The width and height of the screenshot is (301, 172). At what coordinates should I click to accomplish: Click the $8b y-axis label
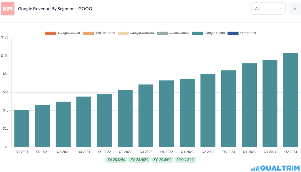click(x=6, y=74)
